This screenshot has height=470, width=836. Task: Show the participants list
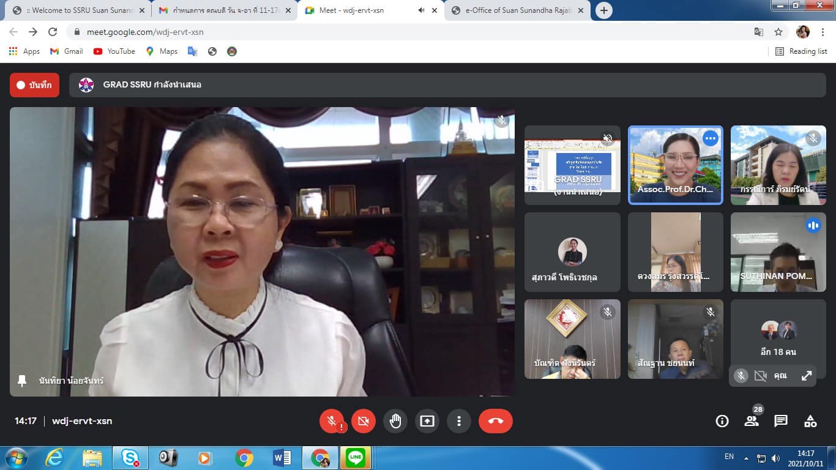pos(752,421)
